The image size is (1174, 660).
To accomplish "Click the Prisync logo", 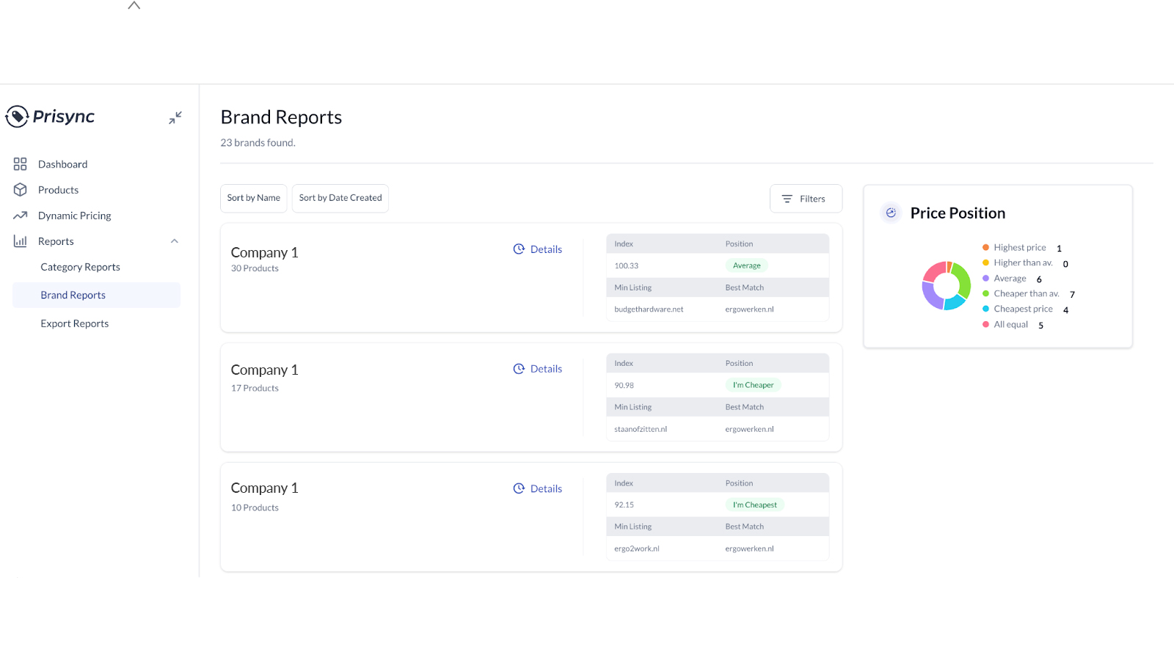I will (x=50, y=116).
